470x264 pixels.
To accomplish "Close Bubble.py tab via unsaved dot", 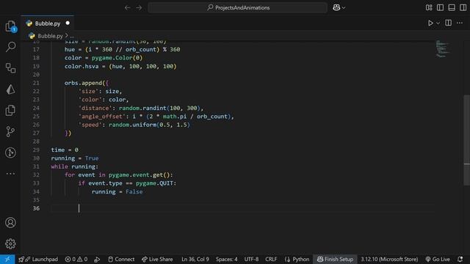I will pos(68,23).
